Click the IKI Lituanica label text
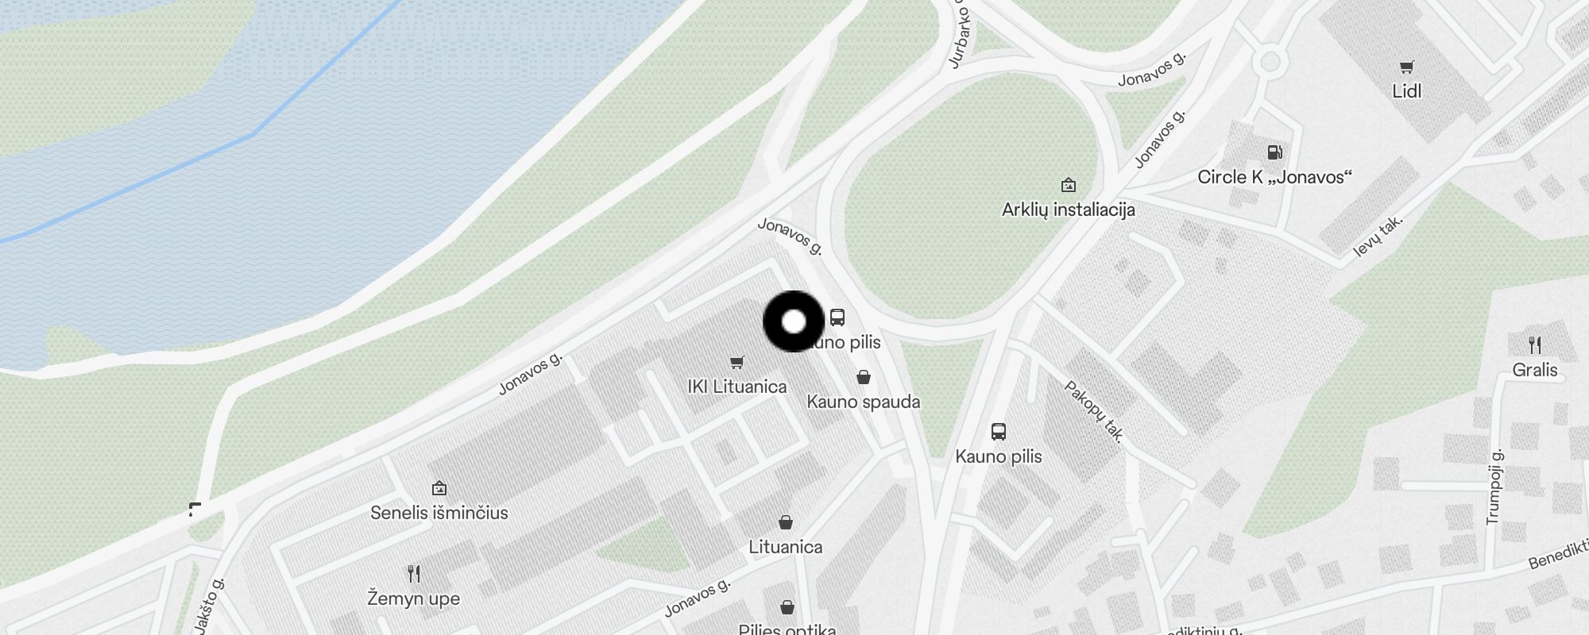This screenshot has width=1589, height=635. (x=737, y=387)
